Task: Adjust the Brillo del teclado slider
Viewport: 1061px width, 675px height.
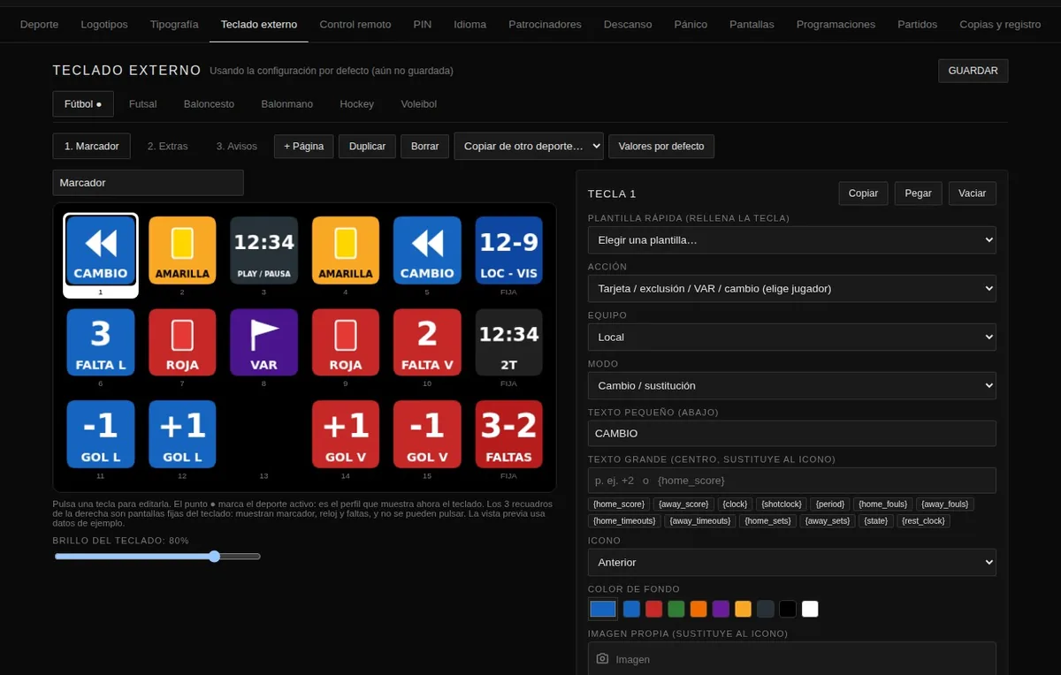Action: [157, 557]
